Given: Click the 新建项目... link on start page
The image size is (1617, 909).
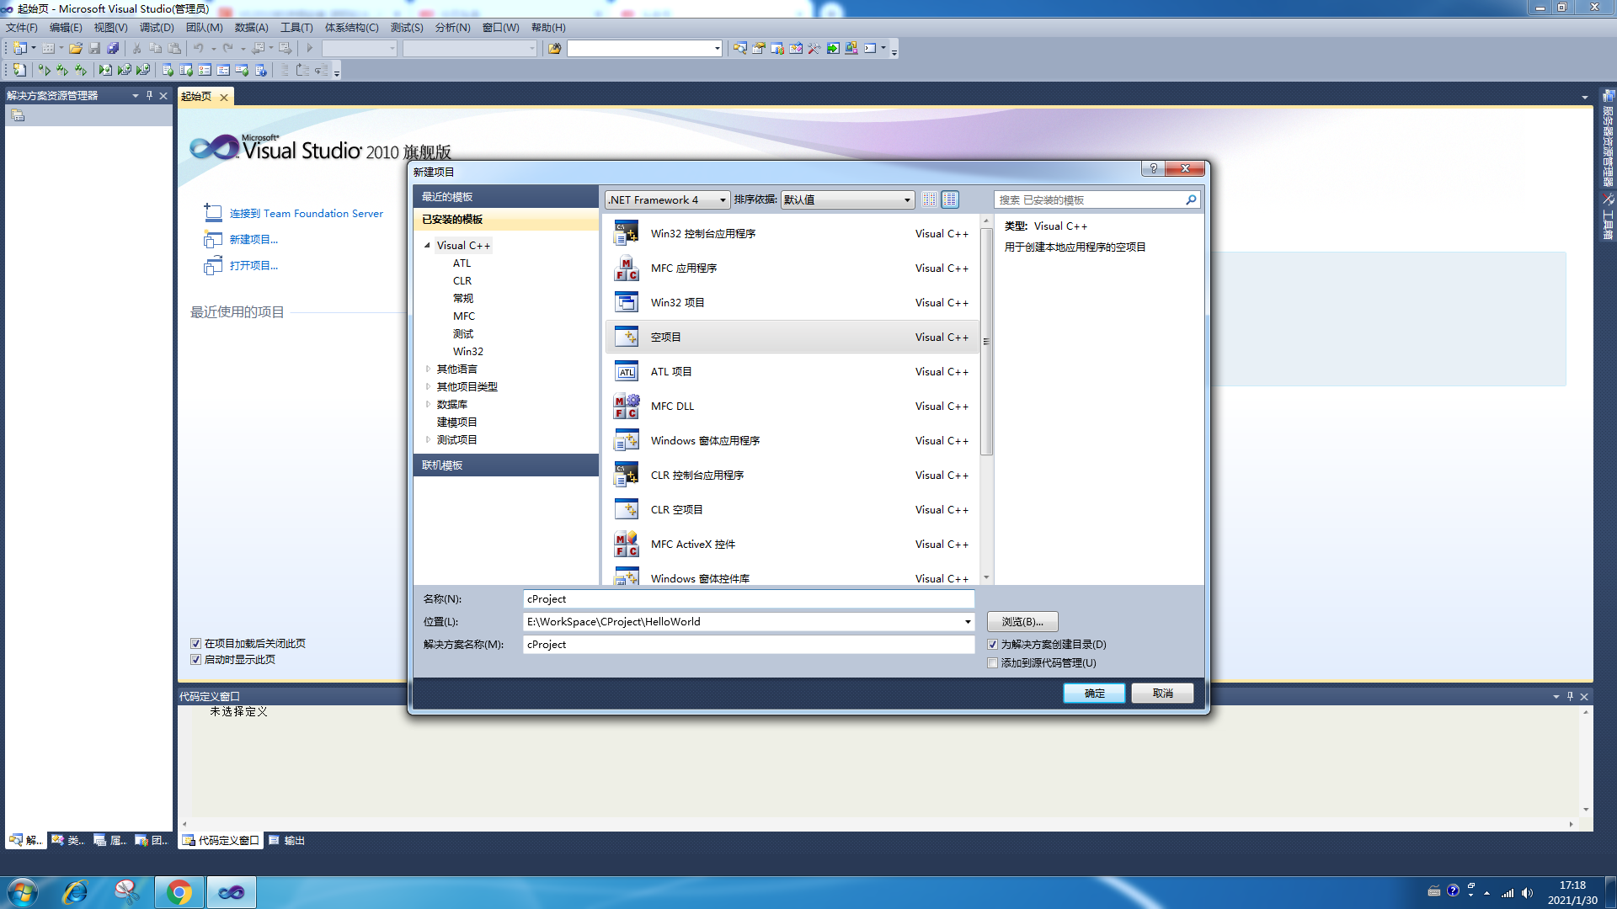Looking at the screenshot, I should point(253,240).
